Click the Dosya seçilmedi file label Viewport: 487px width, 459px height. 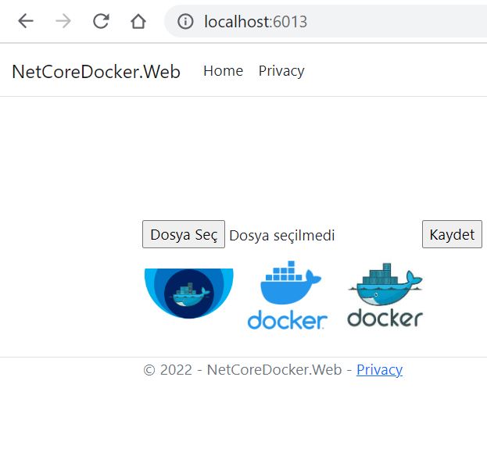281,235
